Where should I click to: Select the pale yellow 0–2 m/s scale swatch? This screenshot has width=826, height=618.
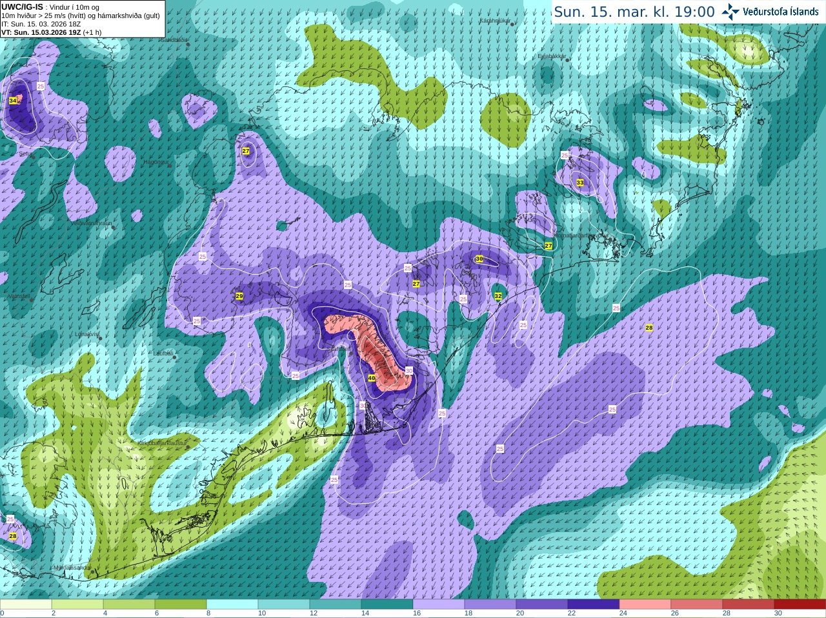tap(26, 604)
